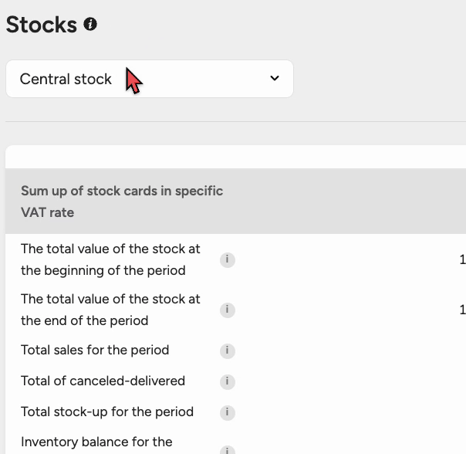This screenshot has height=454, width=466.
Task: Show info for stock value at period end
Action: point(227,310)
